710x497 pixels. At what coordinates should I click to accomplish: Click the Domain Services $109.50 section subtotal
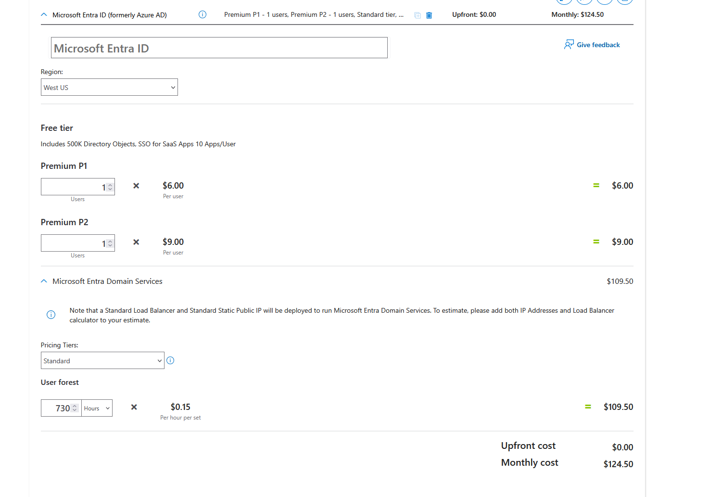(620, 281)
